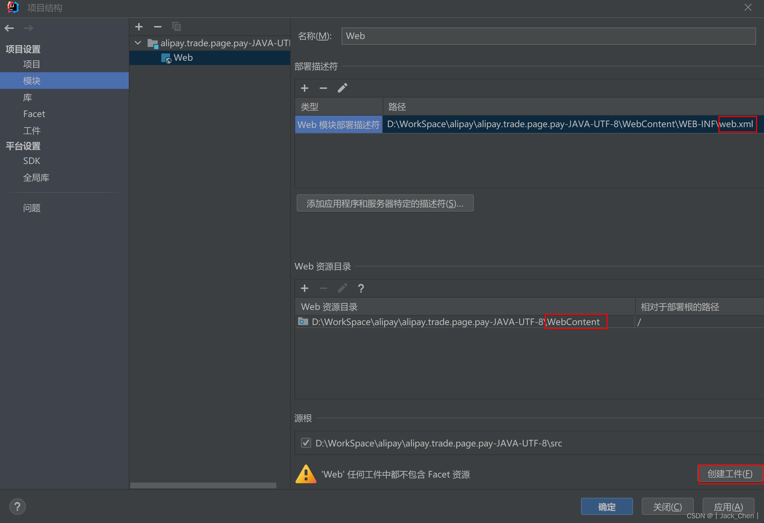Click 添加应用程序和服务器特定的描述符 button
This screenshot has height=523, width=764.
click(385, 203)
